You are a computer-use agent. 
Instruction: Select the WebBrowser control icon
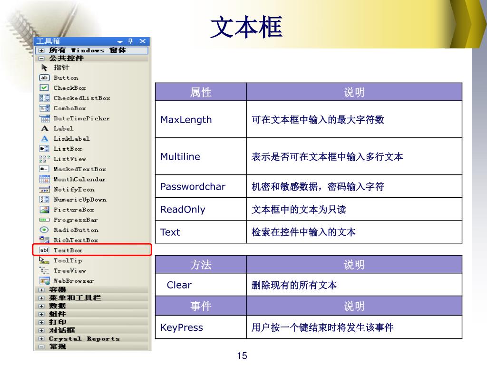tap(44, 281)
